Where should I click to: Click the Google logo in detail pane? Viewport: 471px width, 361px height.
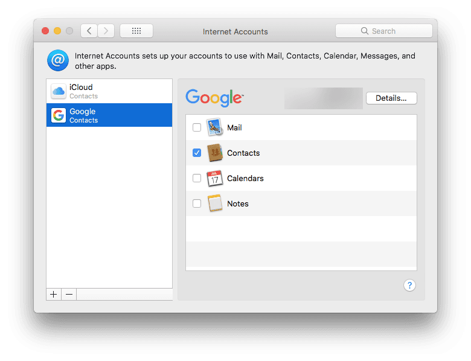tap(214, 98)
